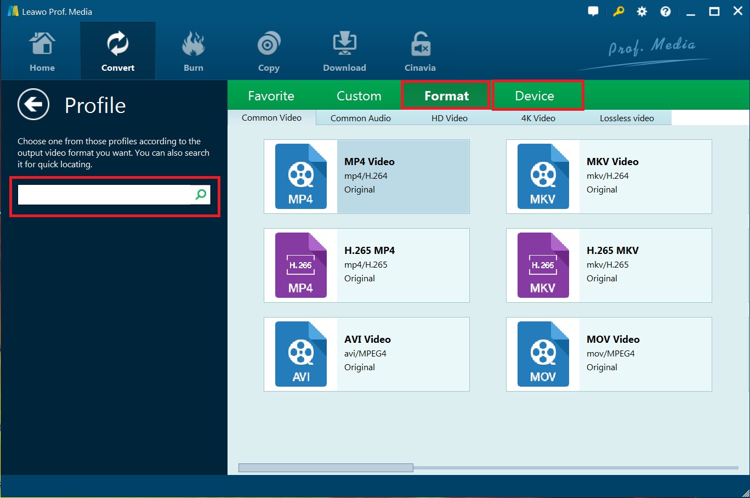Go back using the Profile back arrow

click(33, 104)
